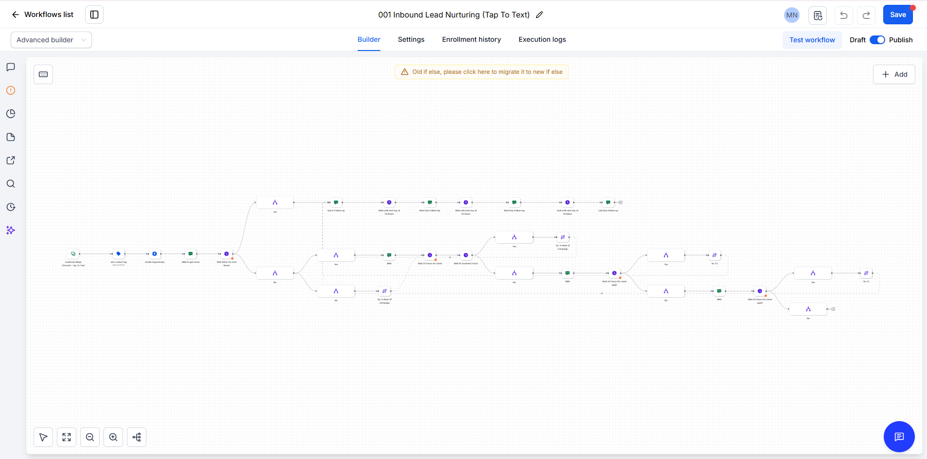
Task: Open the Create Opportunity node
Action: 155,254
